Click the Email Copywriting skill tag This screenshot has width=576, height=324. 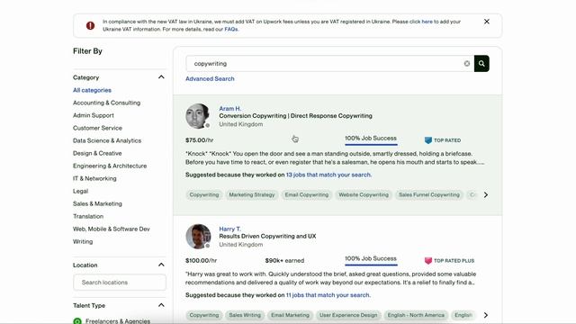(x=306, y=194)
